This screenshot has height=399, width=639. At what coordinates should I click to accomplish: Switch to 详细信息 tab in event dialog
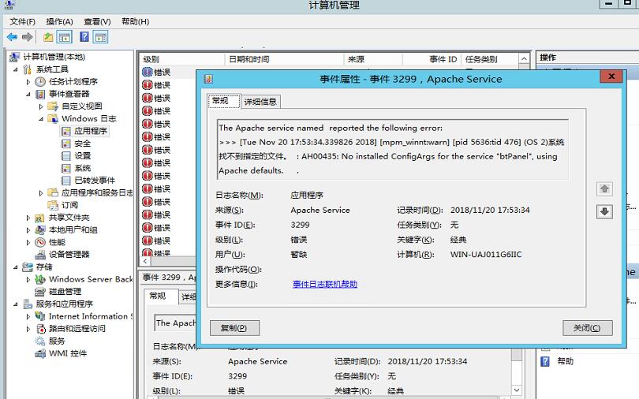point(260,102)
